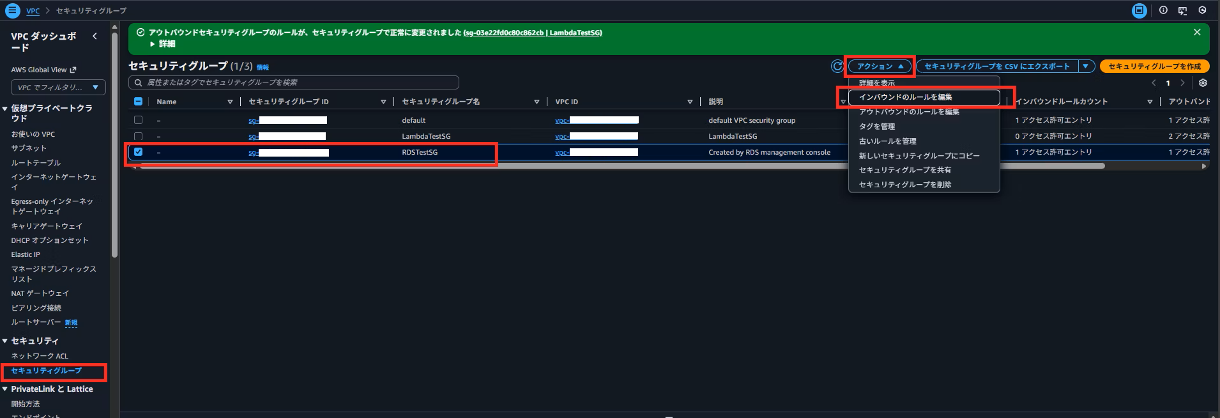
Task: Collapse PrivateLink と Lattice section
Action: (5, 389)
